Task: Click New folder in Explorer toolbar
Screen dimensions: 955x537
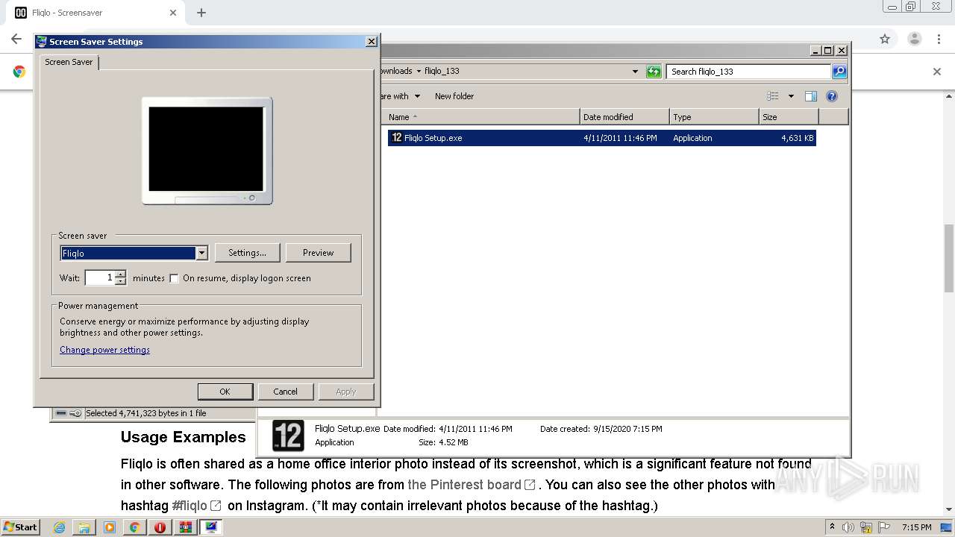Action: pyautogui.click(x=454, y=96)
